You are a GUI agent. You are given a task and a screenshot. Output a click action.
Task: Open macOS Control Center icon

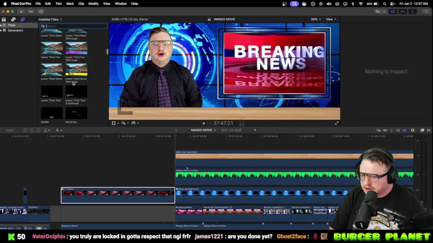392,4
